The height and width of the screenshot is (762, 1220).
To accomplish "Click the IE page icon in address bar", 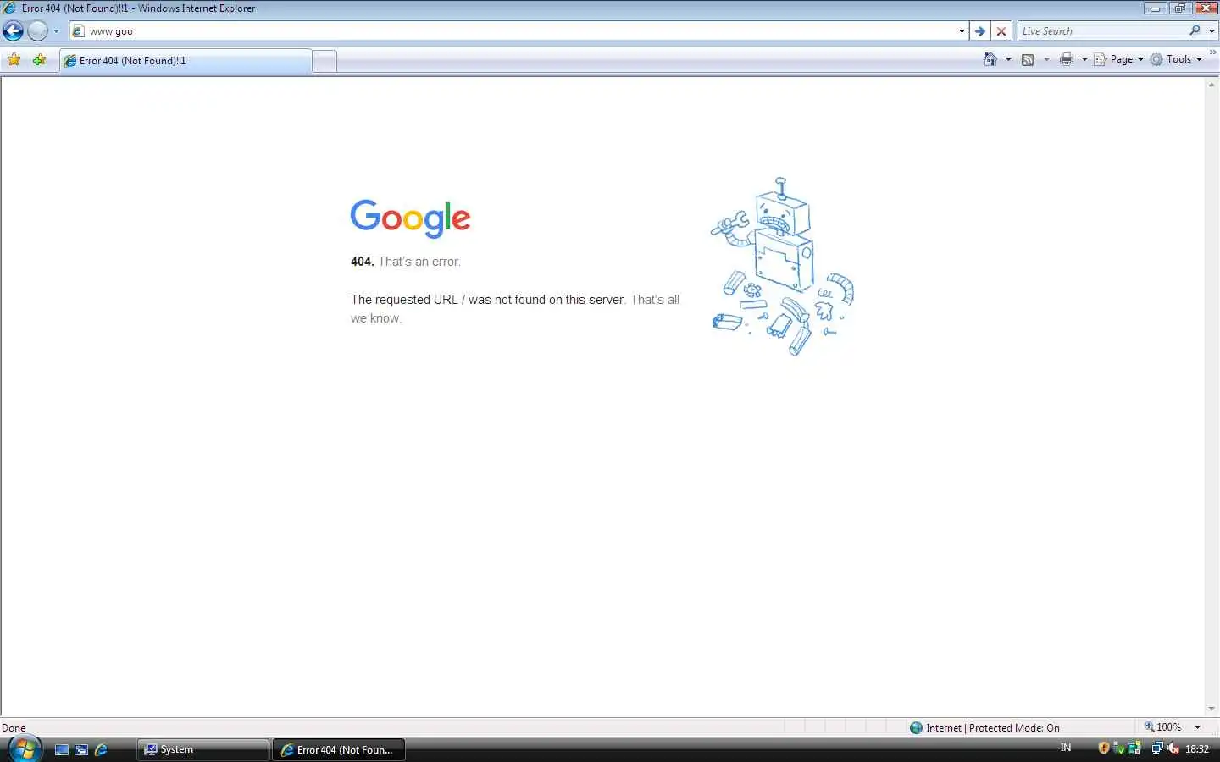I will coord(78,31).
